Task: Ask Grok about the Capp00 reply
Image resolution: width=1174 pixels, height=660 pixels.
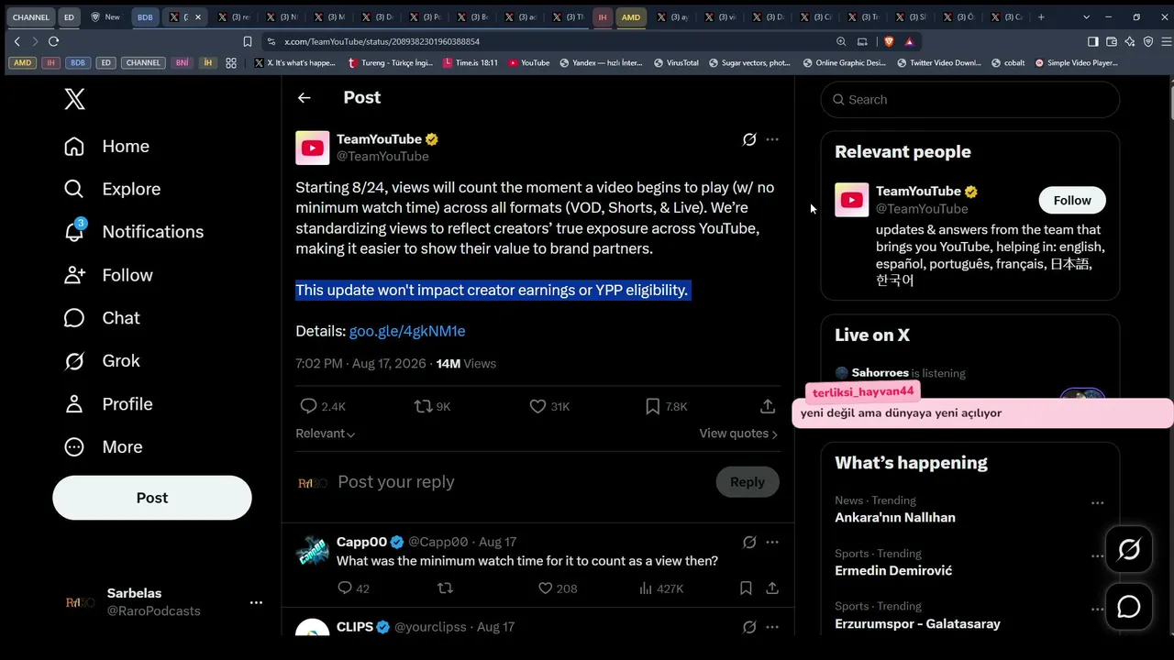Action: click(749, 542)
